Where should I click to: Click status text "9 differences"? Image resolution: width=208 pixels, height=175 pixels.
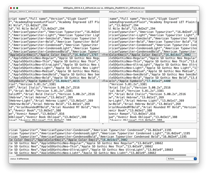click(23, 159)
